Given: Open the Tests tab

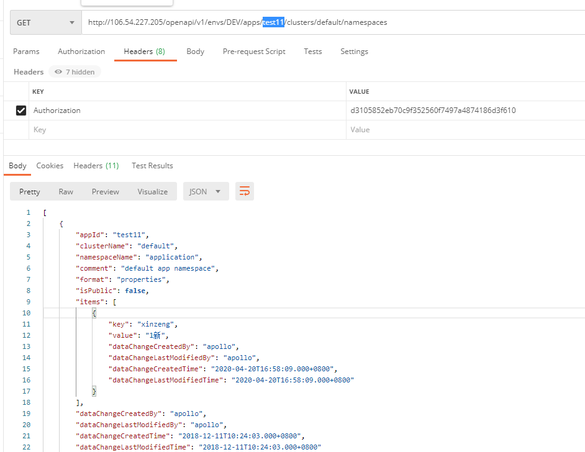Looking at the screenshot, I should pos(313,52).
